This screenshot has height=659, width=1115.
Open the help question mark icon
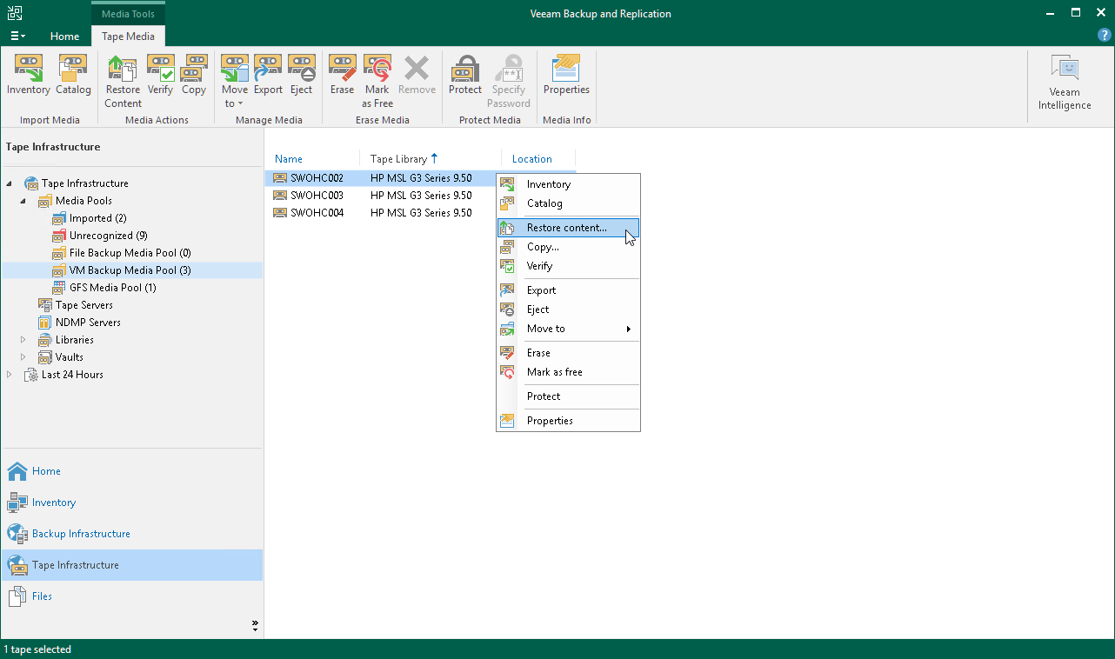tap(1105, 36)
